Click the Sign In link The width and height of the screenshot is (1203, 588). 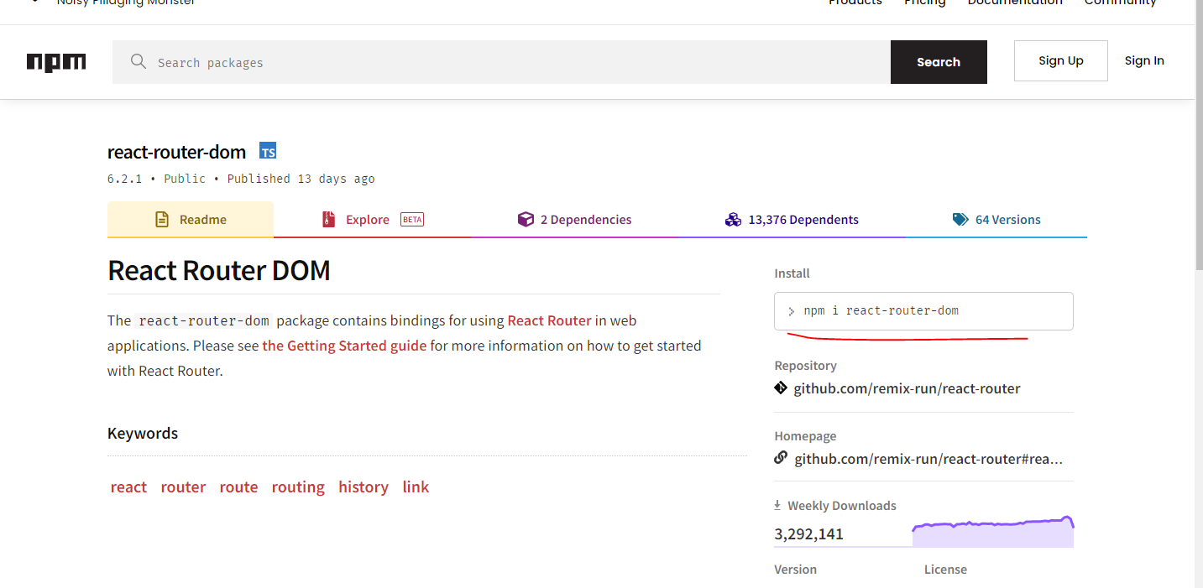point(1144,60)
